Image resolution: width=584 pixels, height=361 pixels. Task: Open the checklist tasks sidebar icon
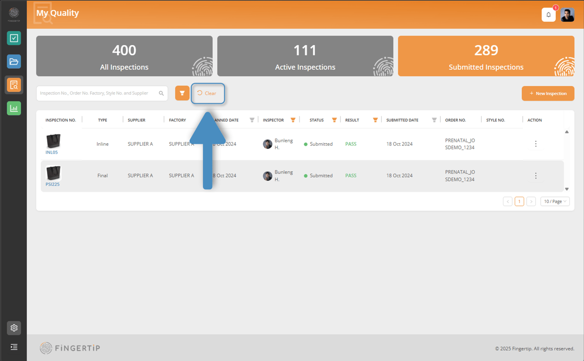(x=14, y=38)
